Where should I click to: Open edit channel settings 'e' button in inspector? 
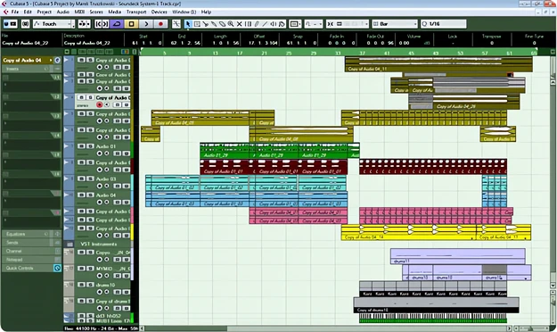click(57, 60)
